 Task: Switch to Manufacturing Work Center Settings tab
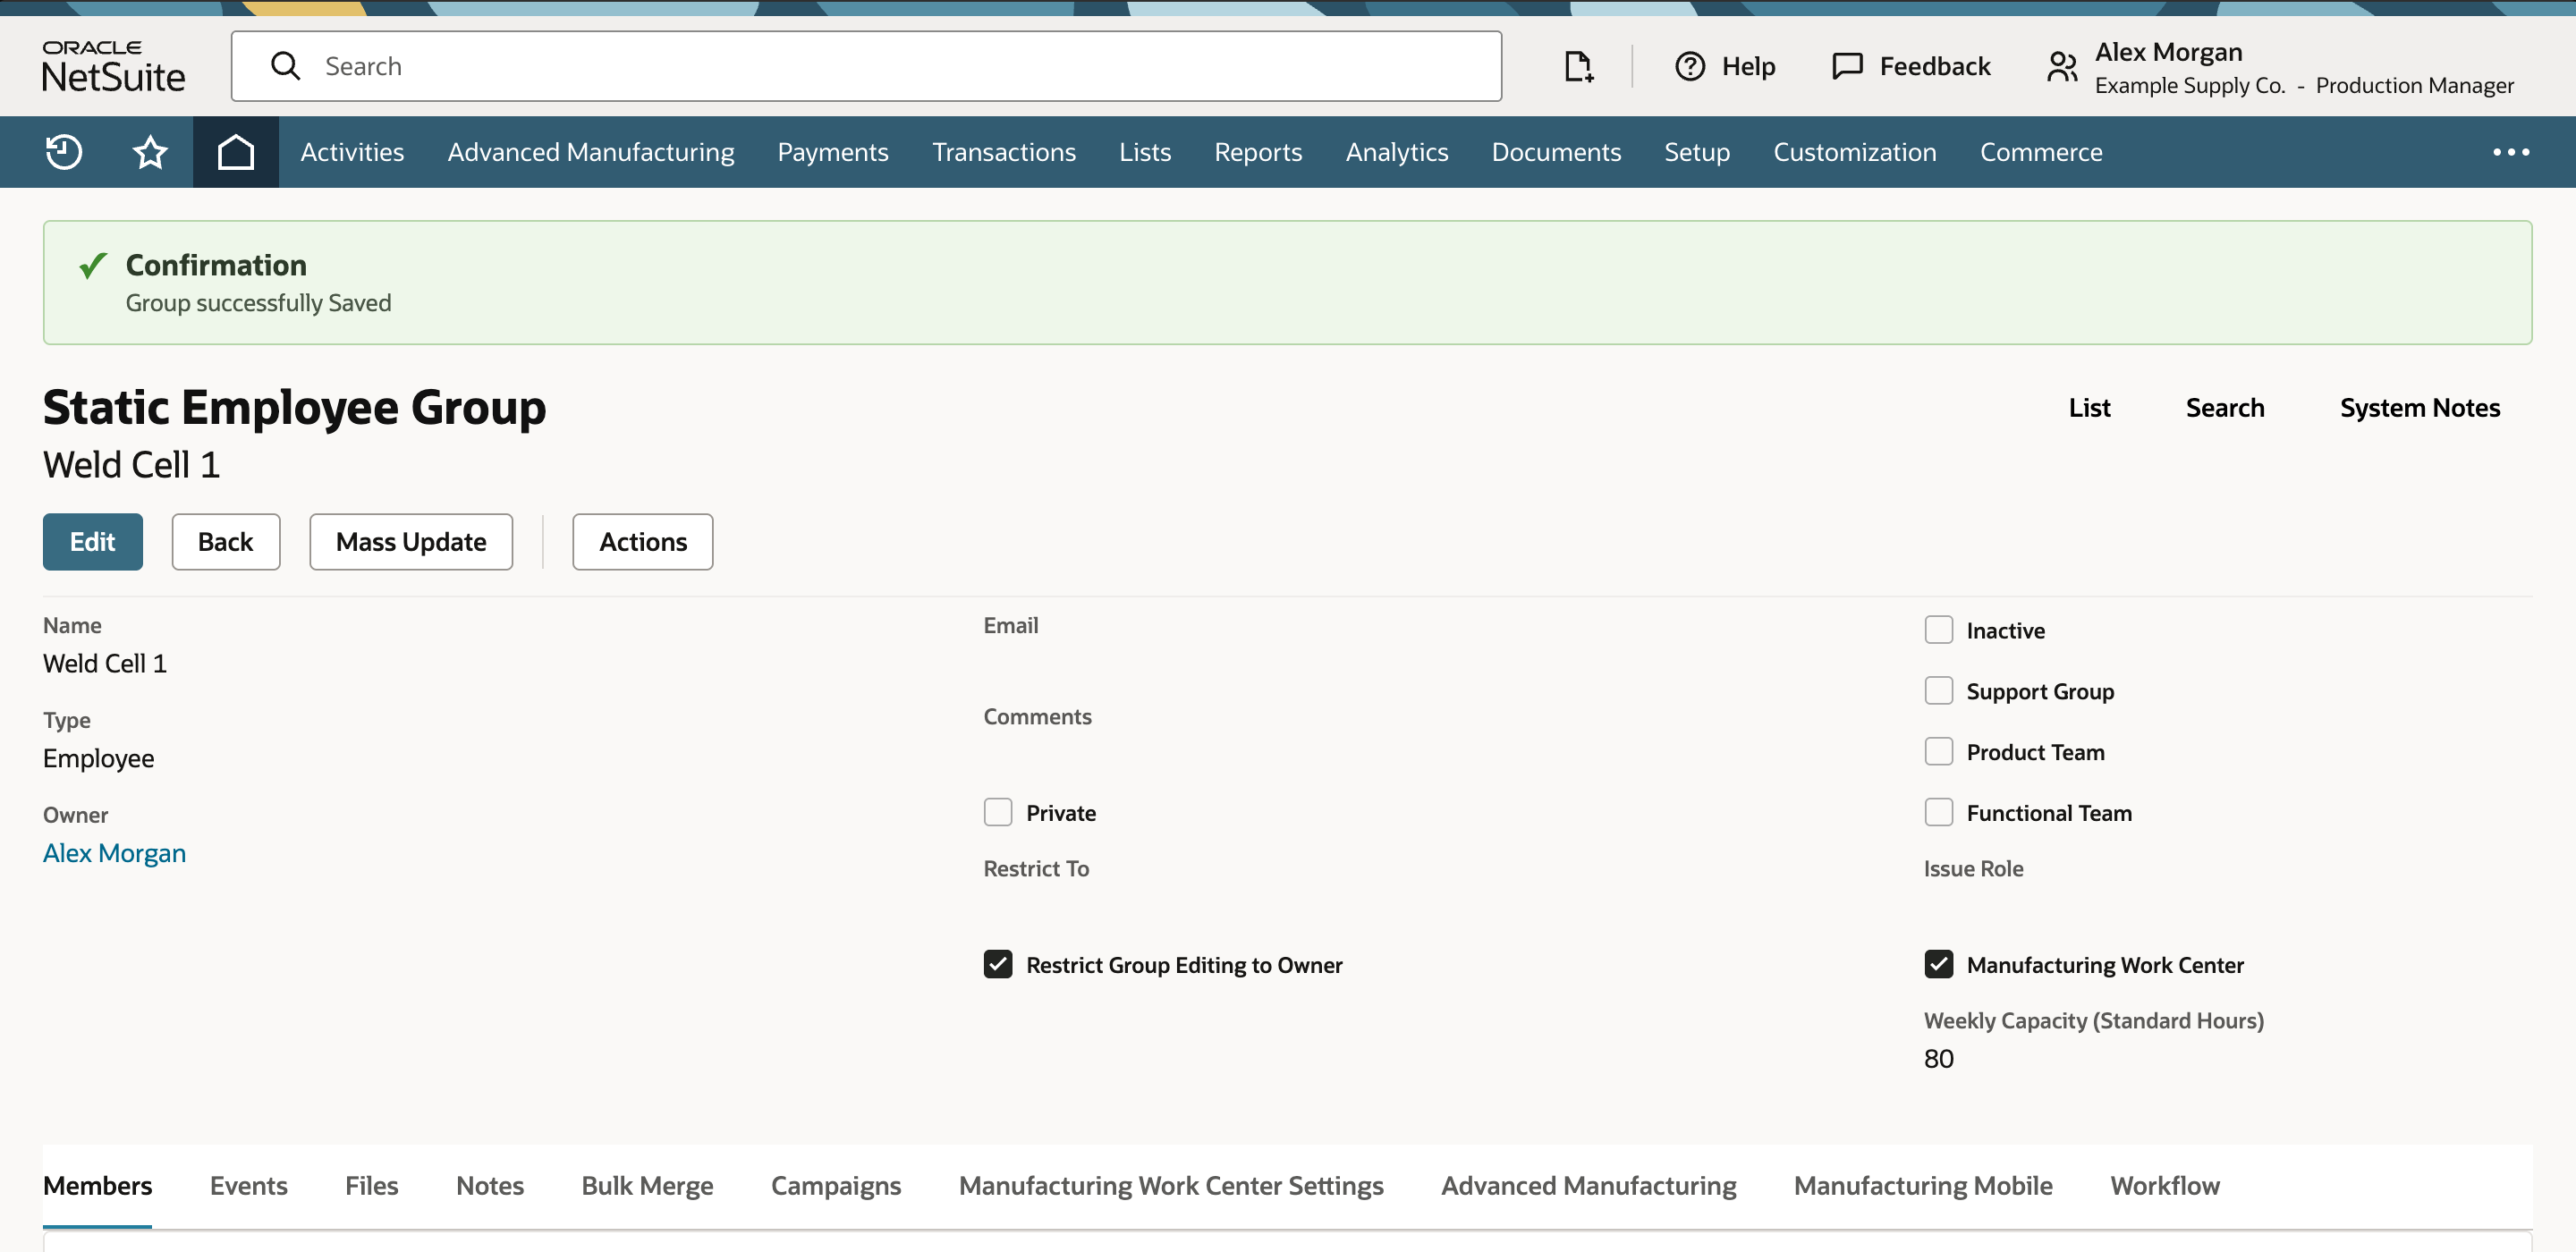(x=1171, y=1186)
